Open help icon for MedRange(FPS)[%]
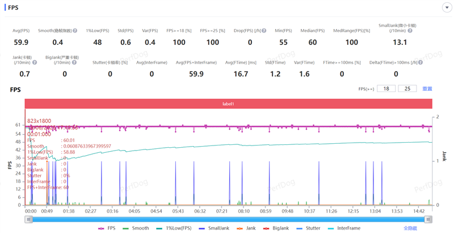This screenshot has height=233, width=454. point(369,31)
